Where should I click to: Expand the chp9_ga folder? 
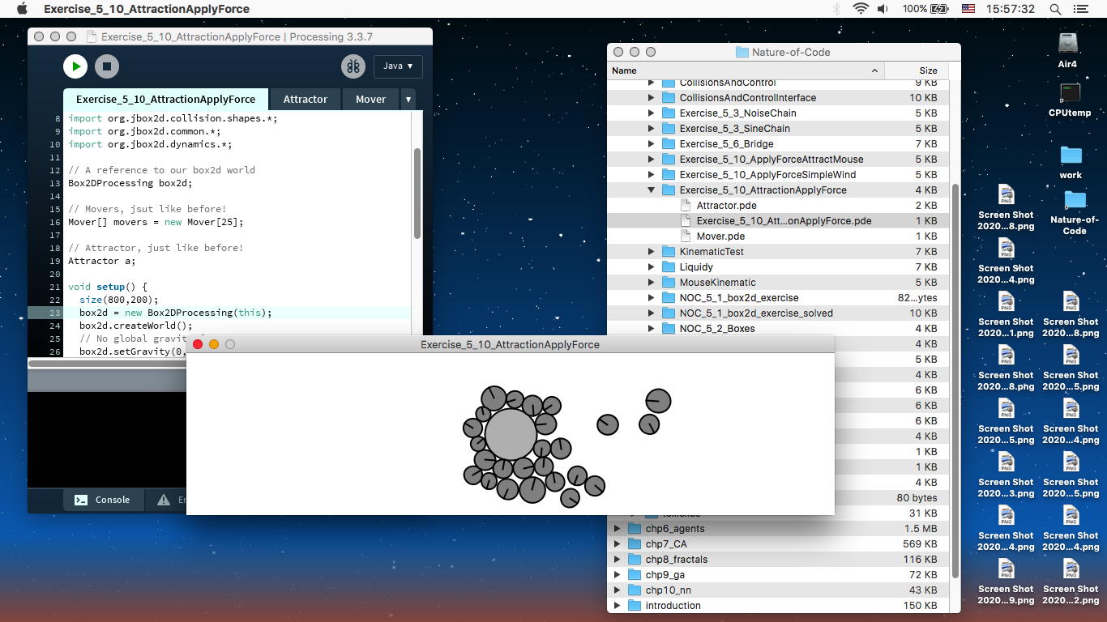click(617, 575)
